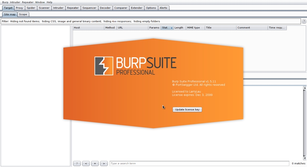The width and height of the screenshot is (307, 167).
Task: Select the Scope sub-tab
Action: click(x=23, y=14)
